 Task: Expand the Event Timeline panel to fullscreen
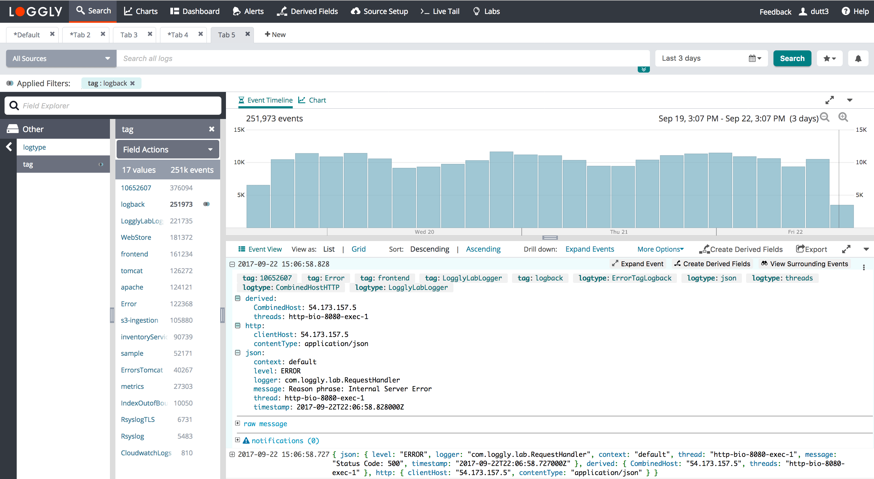tap(829, 100)
